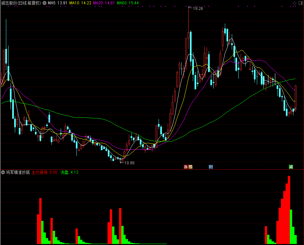Screen dimensions: 304x245
Task: Click the blue 财 event marker
Action: pos(211,167)
